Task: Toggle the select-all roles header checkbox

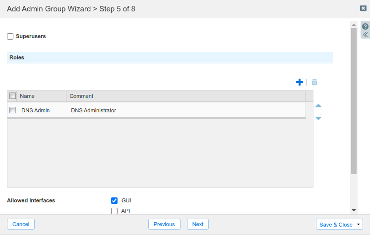Action: tap(13, 96)
